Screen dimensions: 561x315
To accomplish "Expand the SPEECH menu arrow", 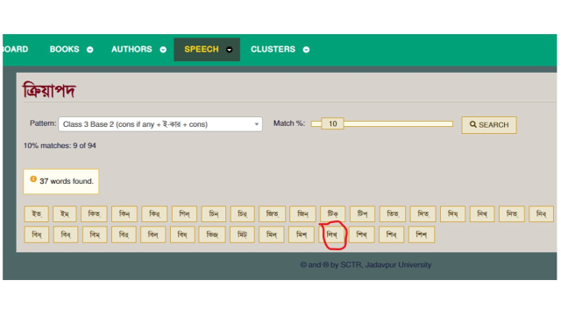I will [230, 50].
